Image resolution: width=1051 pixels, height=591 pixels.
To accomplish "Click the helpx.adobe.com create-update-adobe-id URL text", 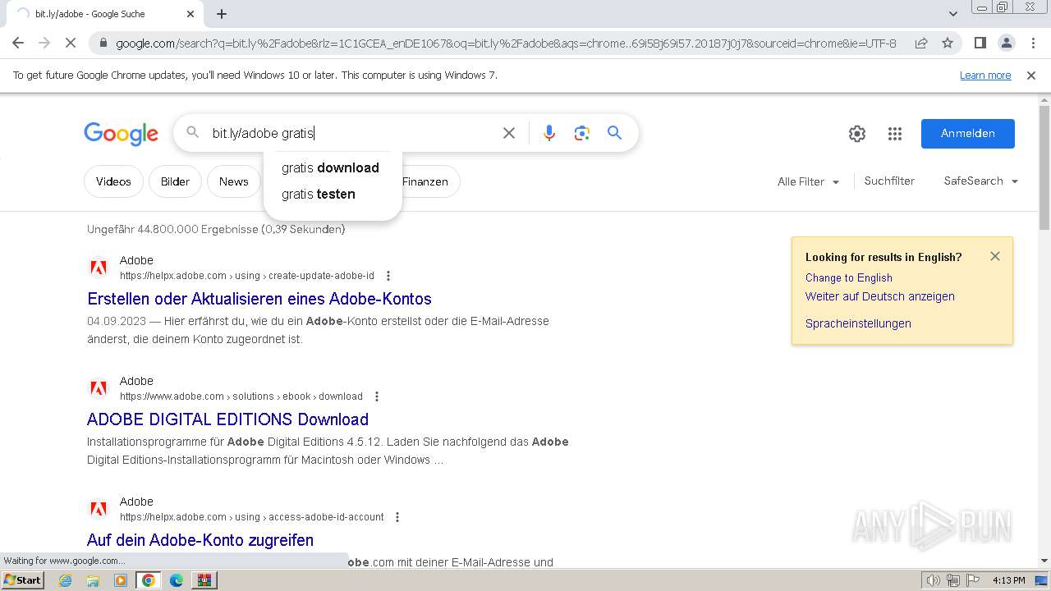I will click(247, 276).
